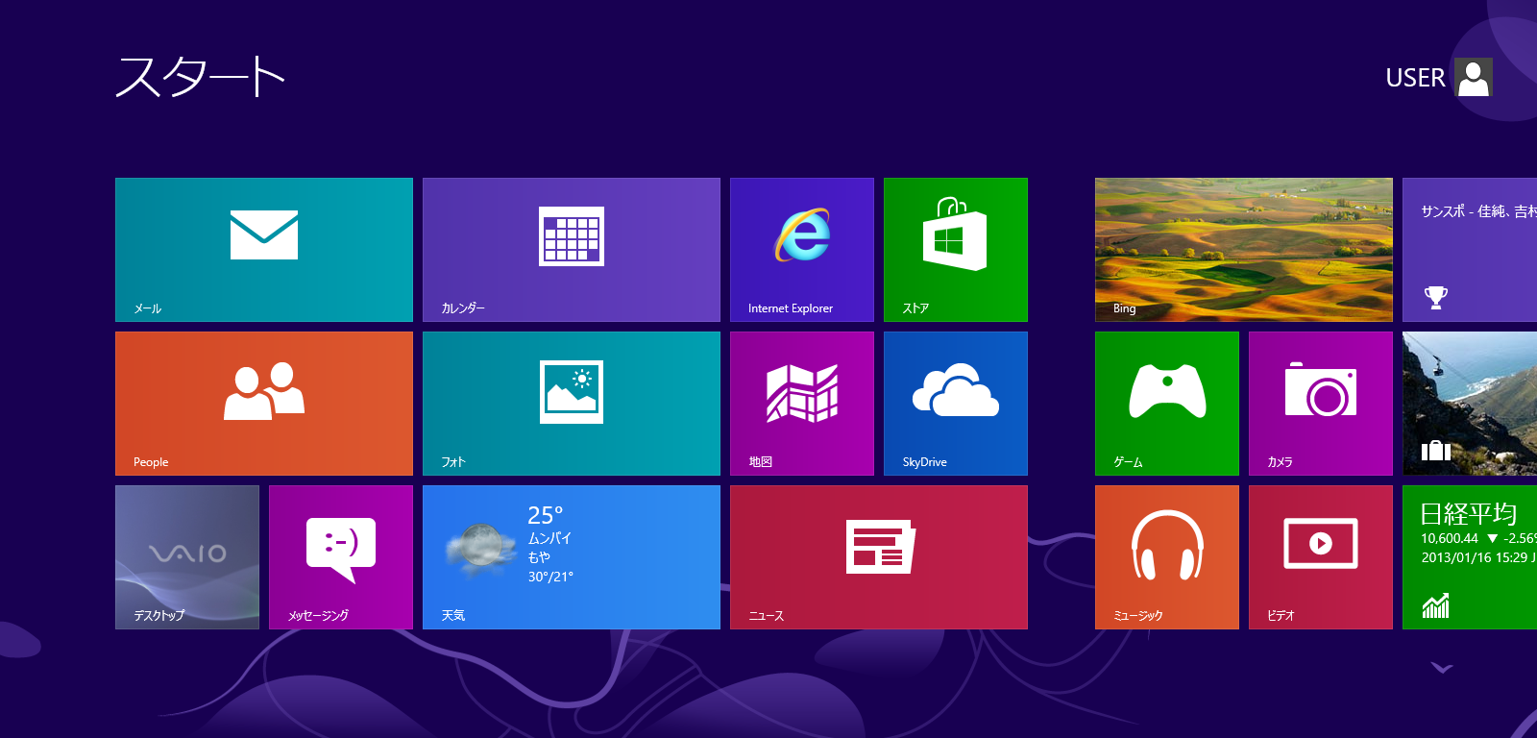Open the フォト (Photos) tile

click(x=572, y=404)
